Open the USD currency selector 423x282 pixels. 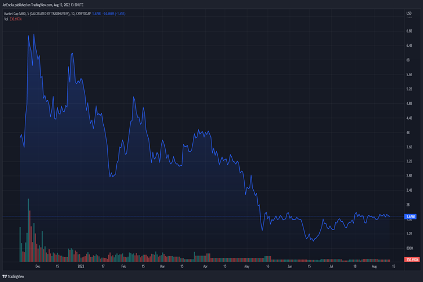(x=409, y=14)
